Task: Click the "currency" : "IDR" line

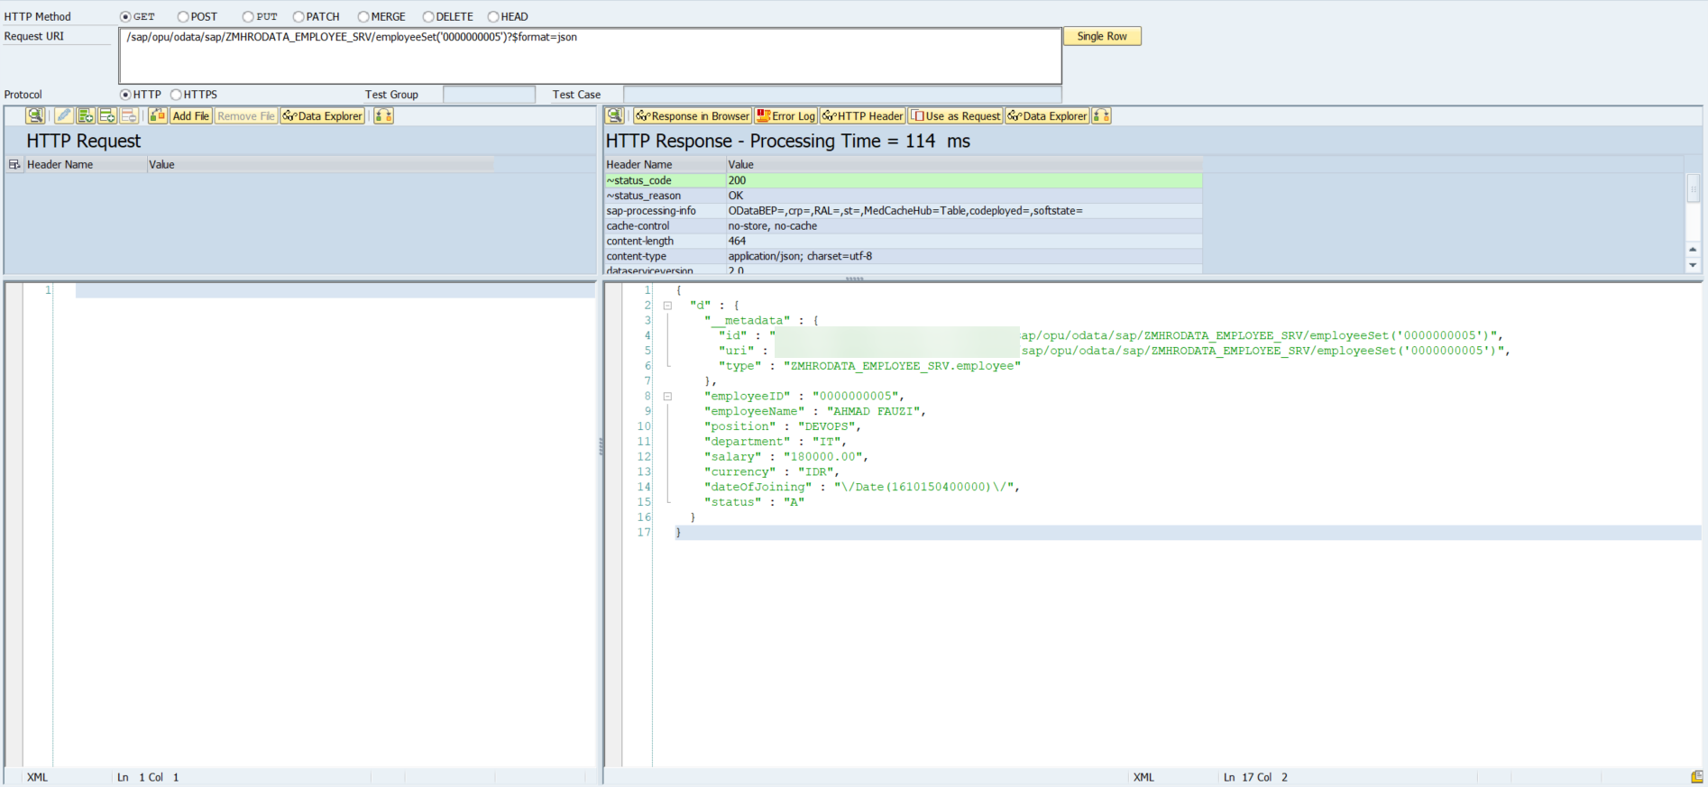Action: (x=772, y=471)
